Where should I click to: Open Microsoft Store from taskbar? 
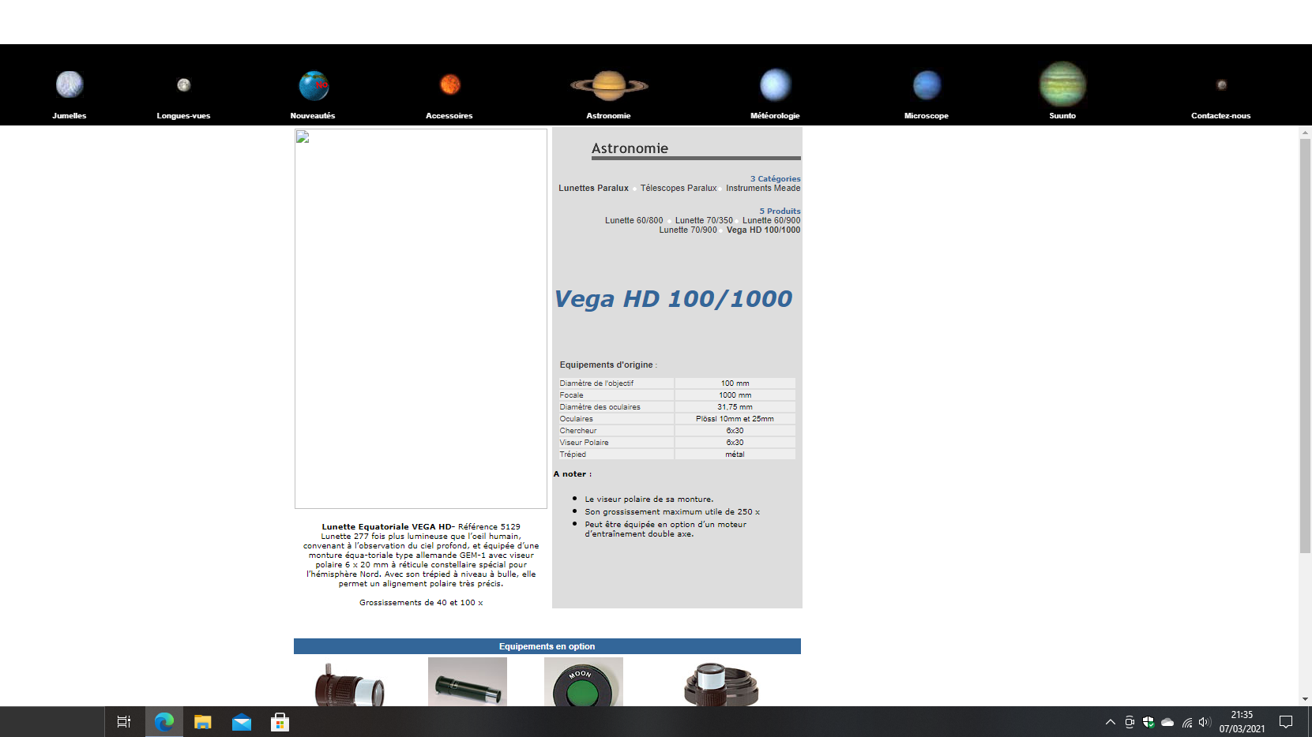coord(280,722)
